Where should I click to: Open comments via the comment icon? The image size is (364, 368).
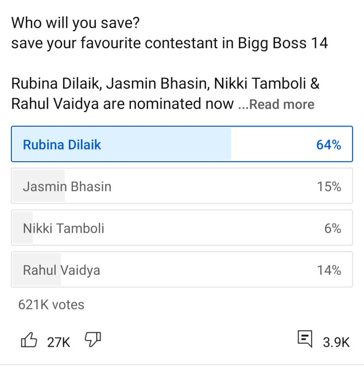tap(305, 340)
